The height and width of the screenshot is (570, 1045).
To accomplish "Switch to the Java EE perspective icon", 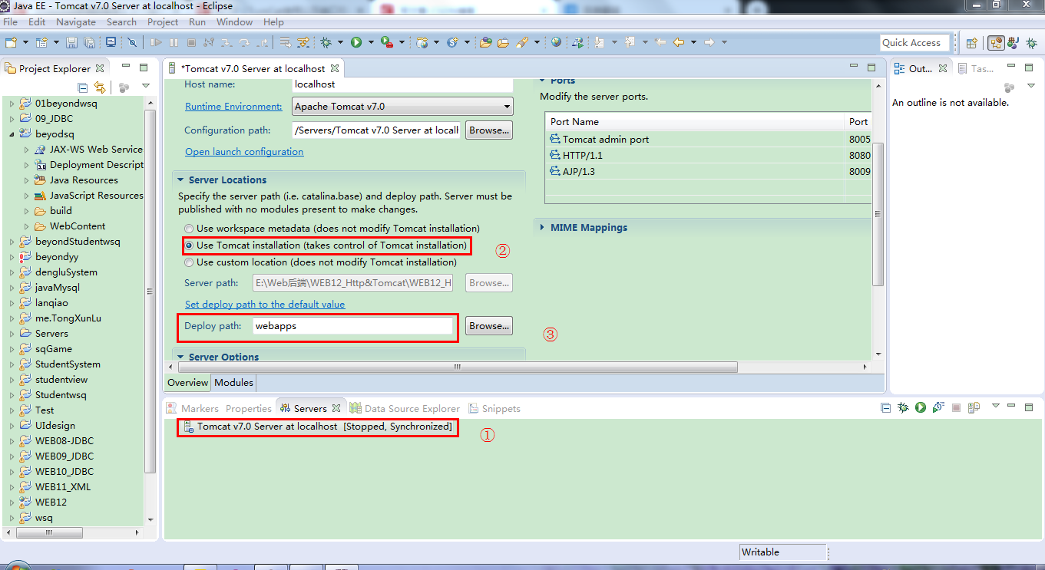I will coord(995,43).
